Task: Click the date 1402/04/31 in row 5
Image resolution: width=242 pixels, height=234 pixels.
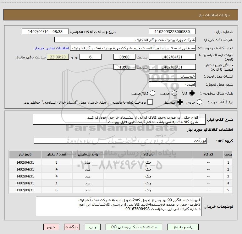Action: [25, 190]
